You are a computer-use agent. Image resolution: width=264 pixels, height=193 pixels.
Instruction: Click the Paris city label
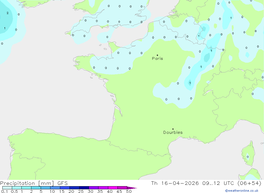pos(157,58)
